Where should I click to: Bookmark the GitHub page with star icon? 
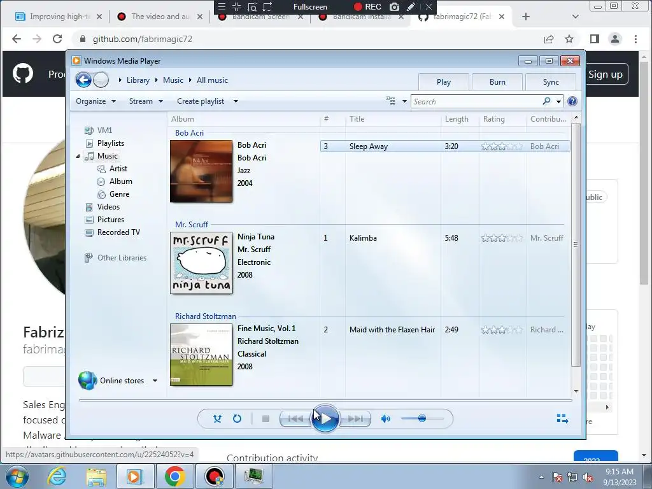coord(569,39)
